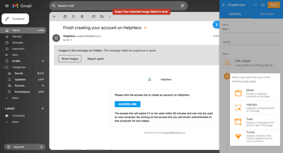Click the search filter options icon
The image size is (283, 153).
[183, 6]
